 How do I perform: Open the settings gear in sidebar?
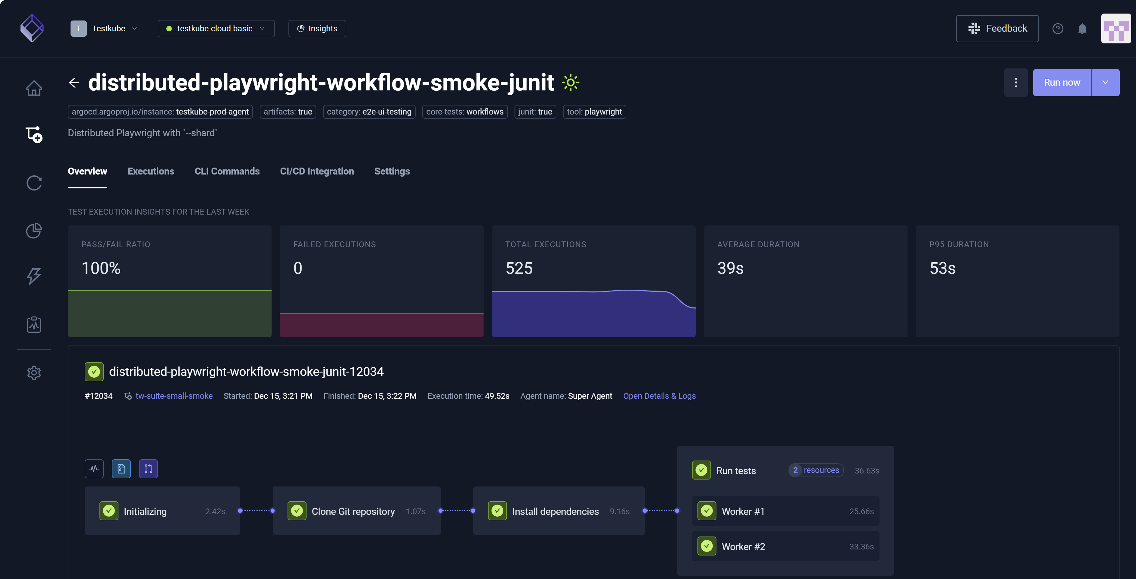point(34,373)
